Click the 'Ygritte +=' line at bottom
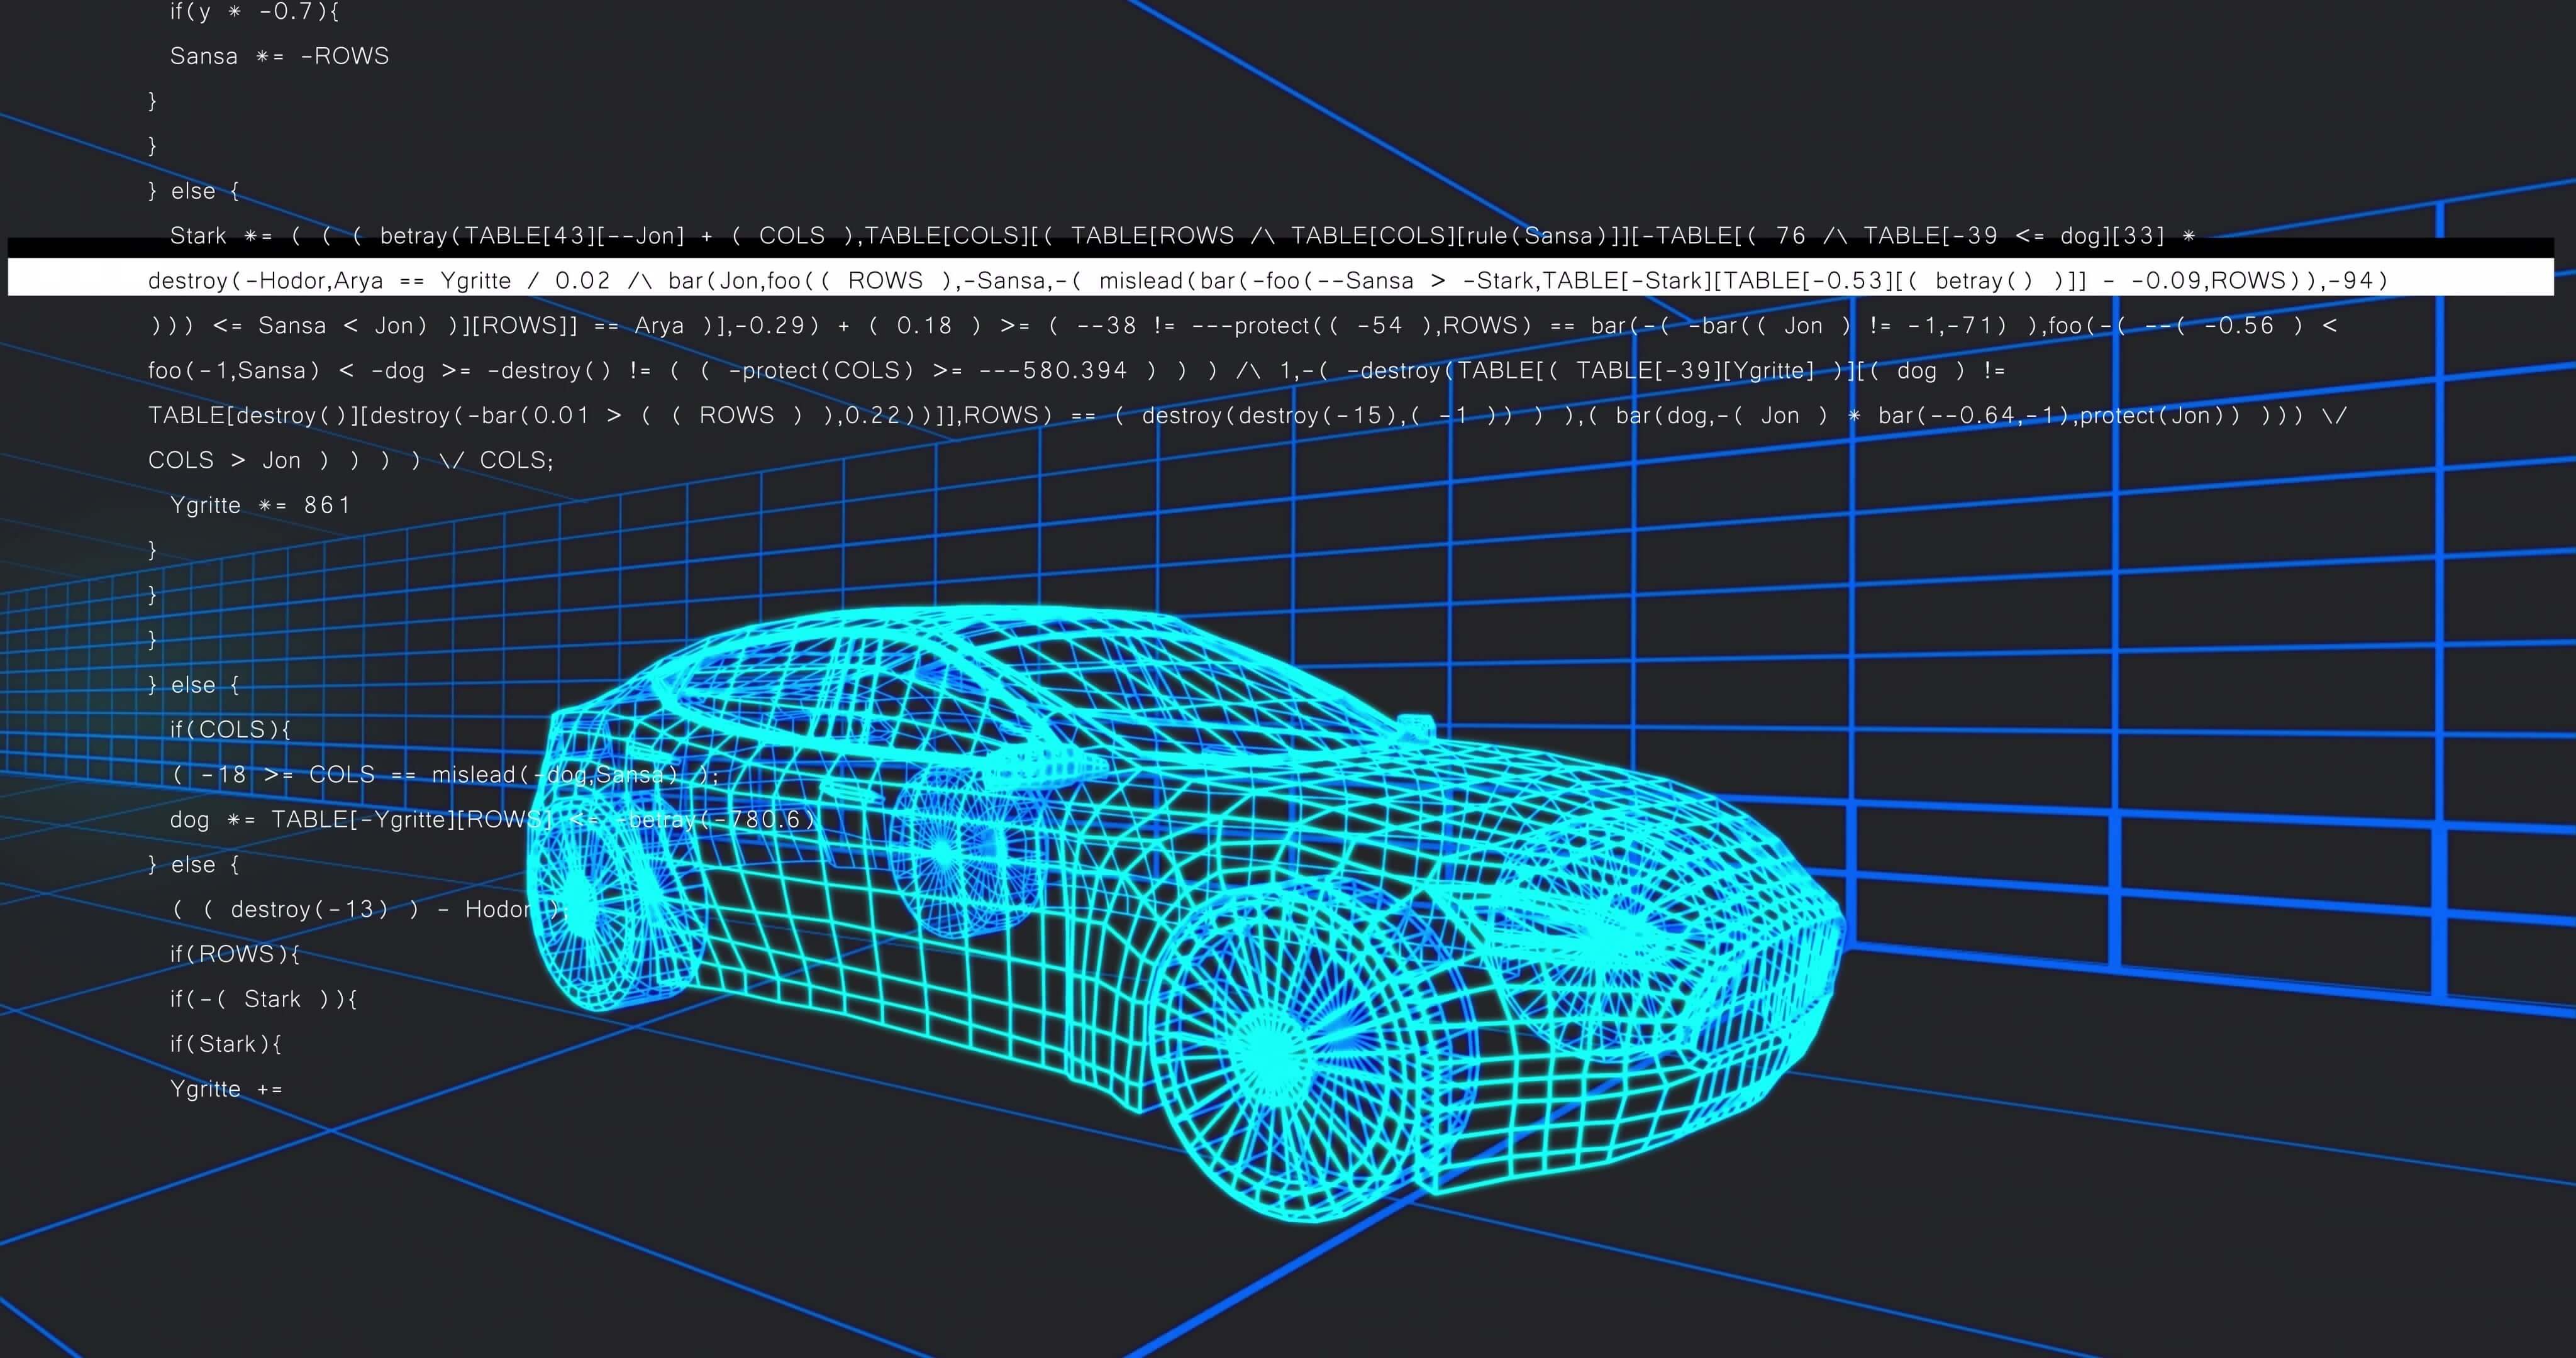 click(x=226, y=1089)
